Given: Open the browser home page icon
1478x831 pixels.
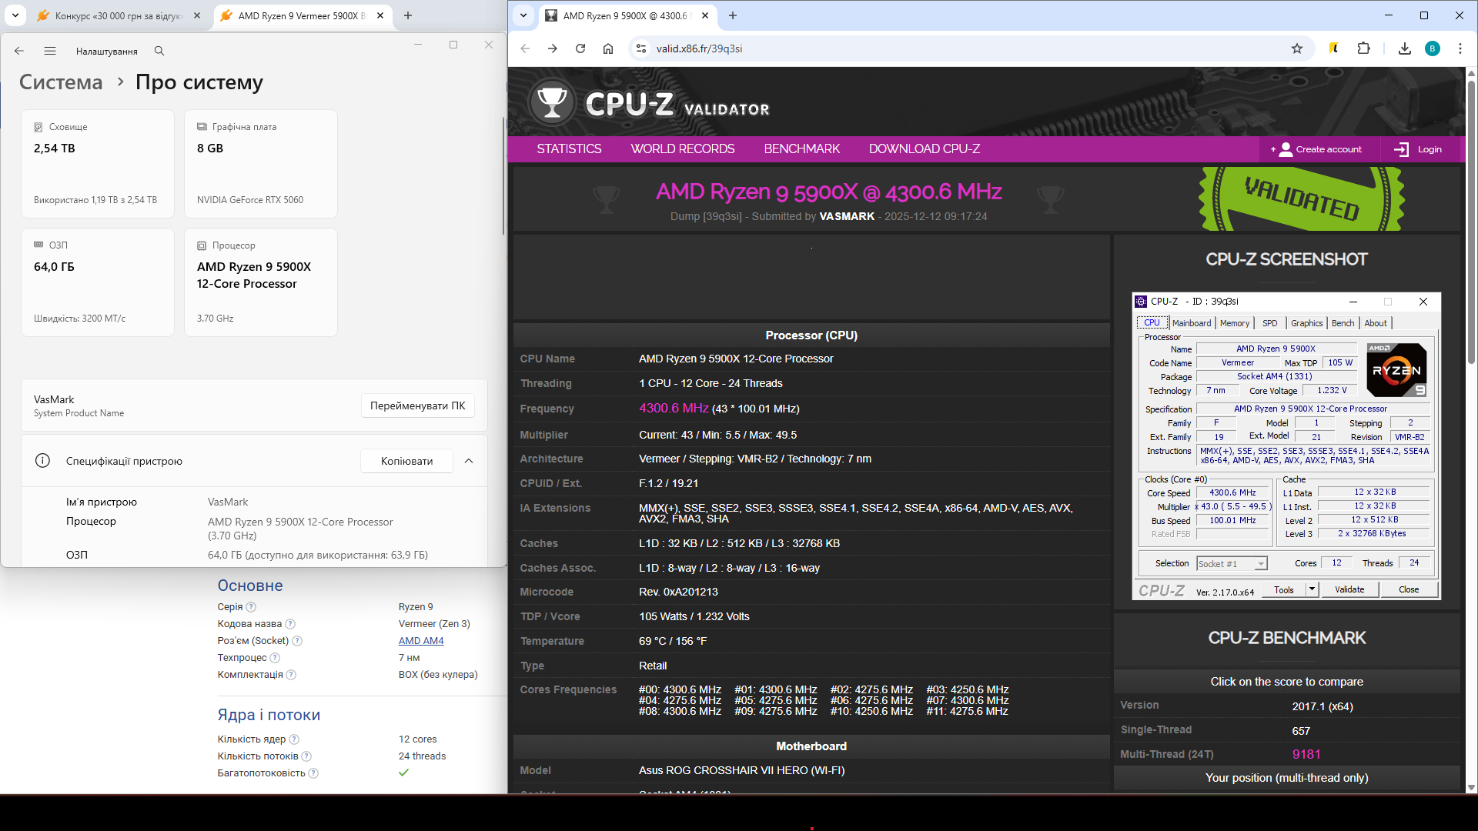Looking at the screenshot, I should pyautogui.click(x=608, y=48).
